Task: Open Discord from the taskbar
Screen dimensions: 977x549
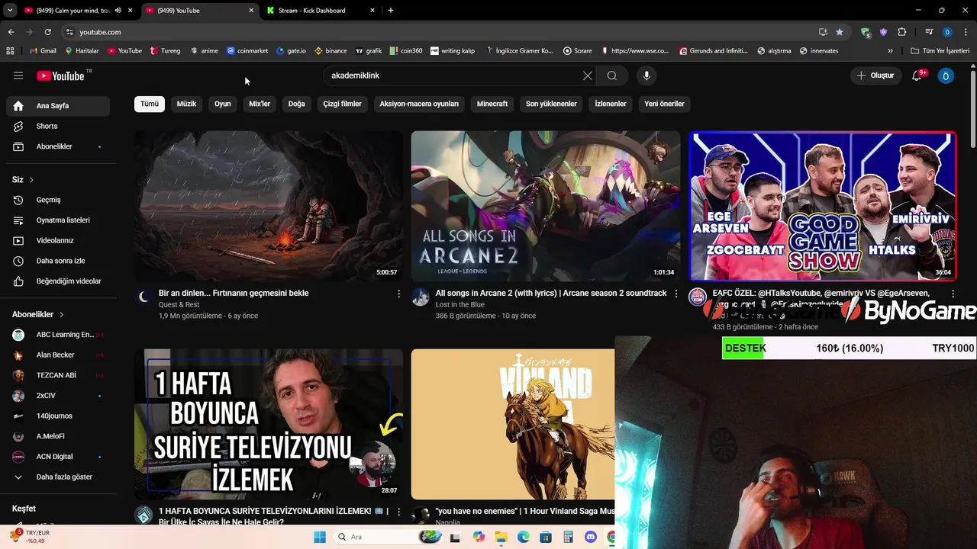Action: (x=590, y=537)
